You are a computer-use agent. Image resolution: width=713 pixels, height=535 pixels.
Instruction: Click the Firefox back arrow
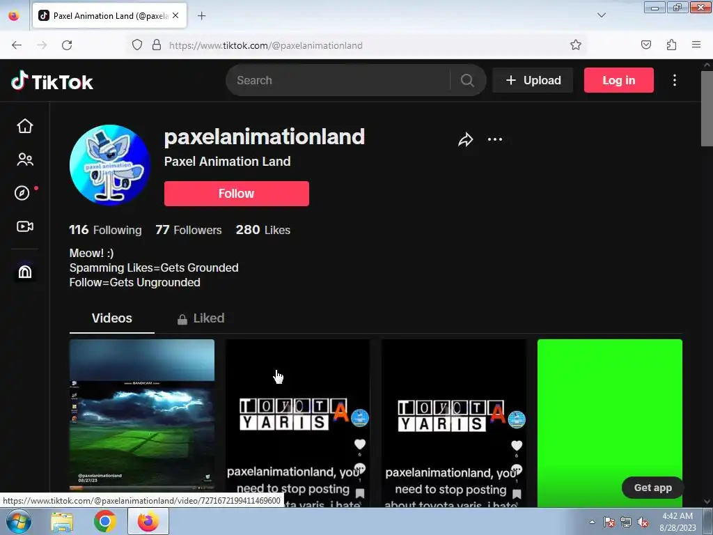pyautogui.click(x=17, y=45)
